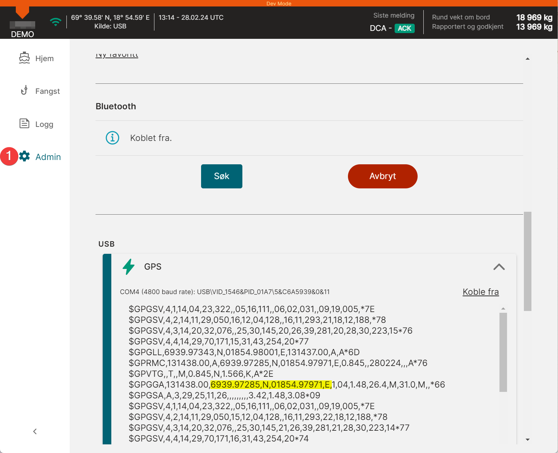The image size is (558, 453).
Task: Open the Fangst menu item
Action: click(x=47, y=91)
